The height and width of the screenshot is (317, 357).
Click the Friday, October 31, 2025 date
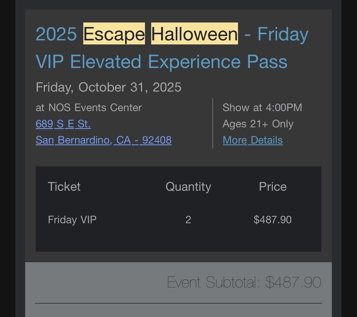pos(108,87)
